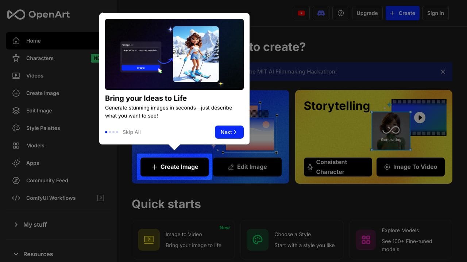Click the Community Feed compass icon
Image resolution: width=467 pixels, height=262 pixels.
coord(16,180)
